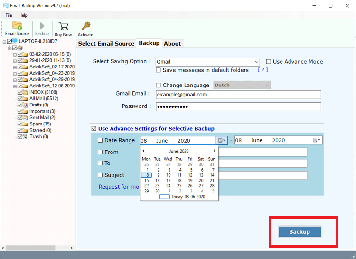Select Important (3) in the folder tree

pos(42,111)
